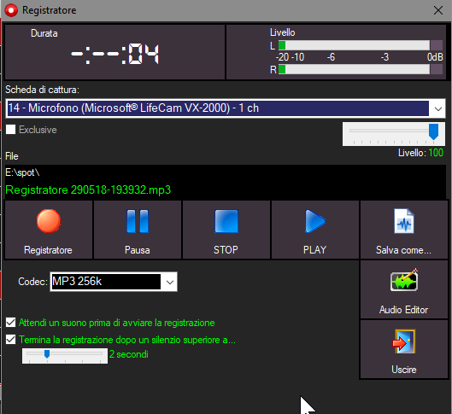Exit via the Uscire door icon
Screen dimensions: 452x414
404,341
